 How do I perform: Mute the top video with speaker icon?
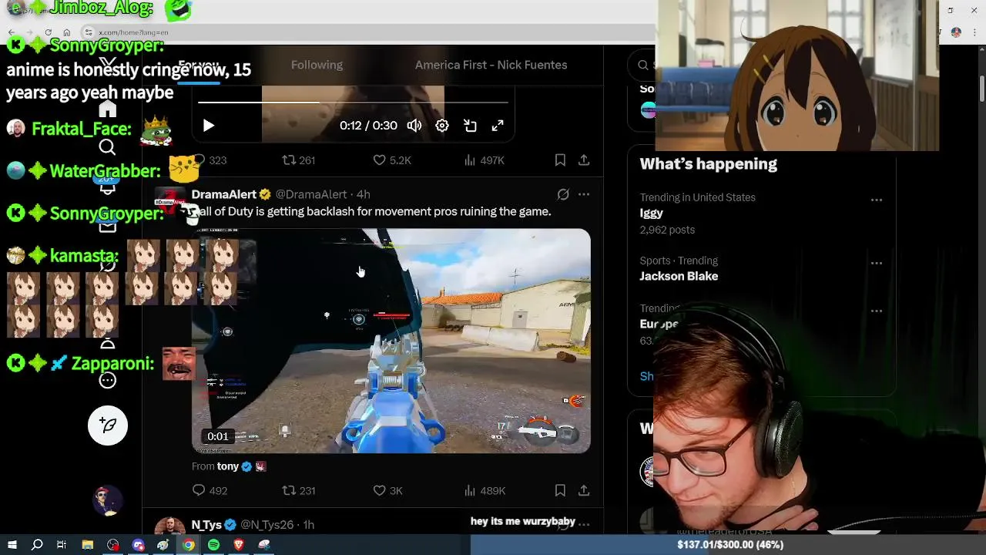coord(414,126)
